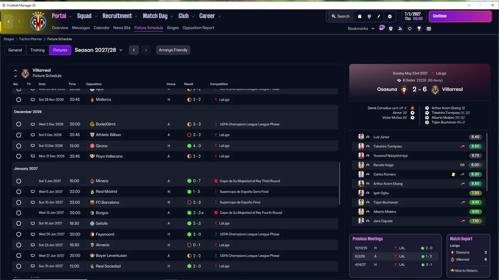Viewport: 499px width, 280px height.
Task: Select the Rayo Vallecano fixture radio button
Action: coord(18,156)
